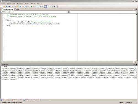The width and height of the screenshot is (138, 104).
Task: Open the Сервис menu
Action: (27, 4)
